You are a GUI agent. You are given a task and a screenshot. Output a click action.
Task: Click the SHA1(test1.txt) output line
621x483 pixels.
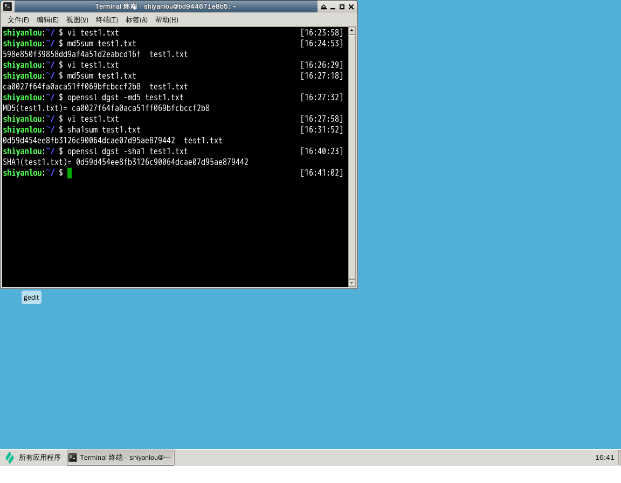pyautogui.click(x=125, y=162)
